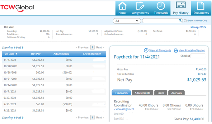Image resolution: width=212 pixels, height=124 pixels.
Task: Select page 1 in top pagination
Action: [92, 48]
